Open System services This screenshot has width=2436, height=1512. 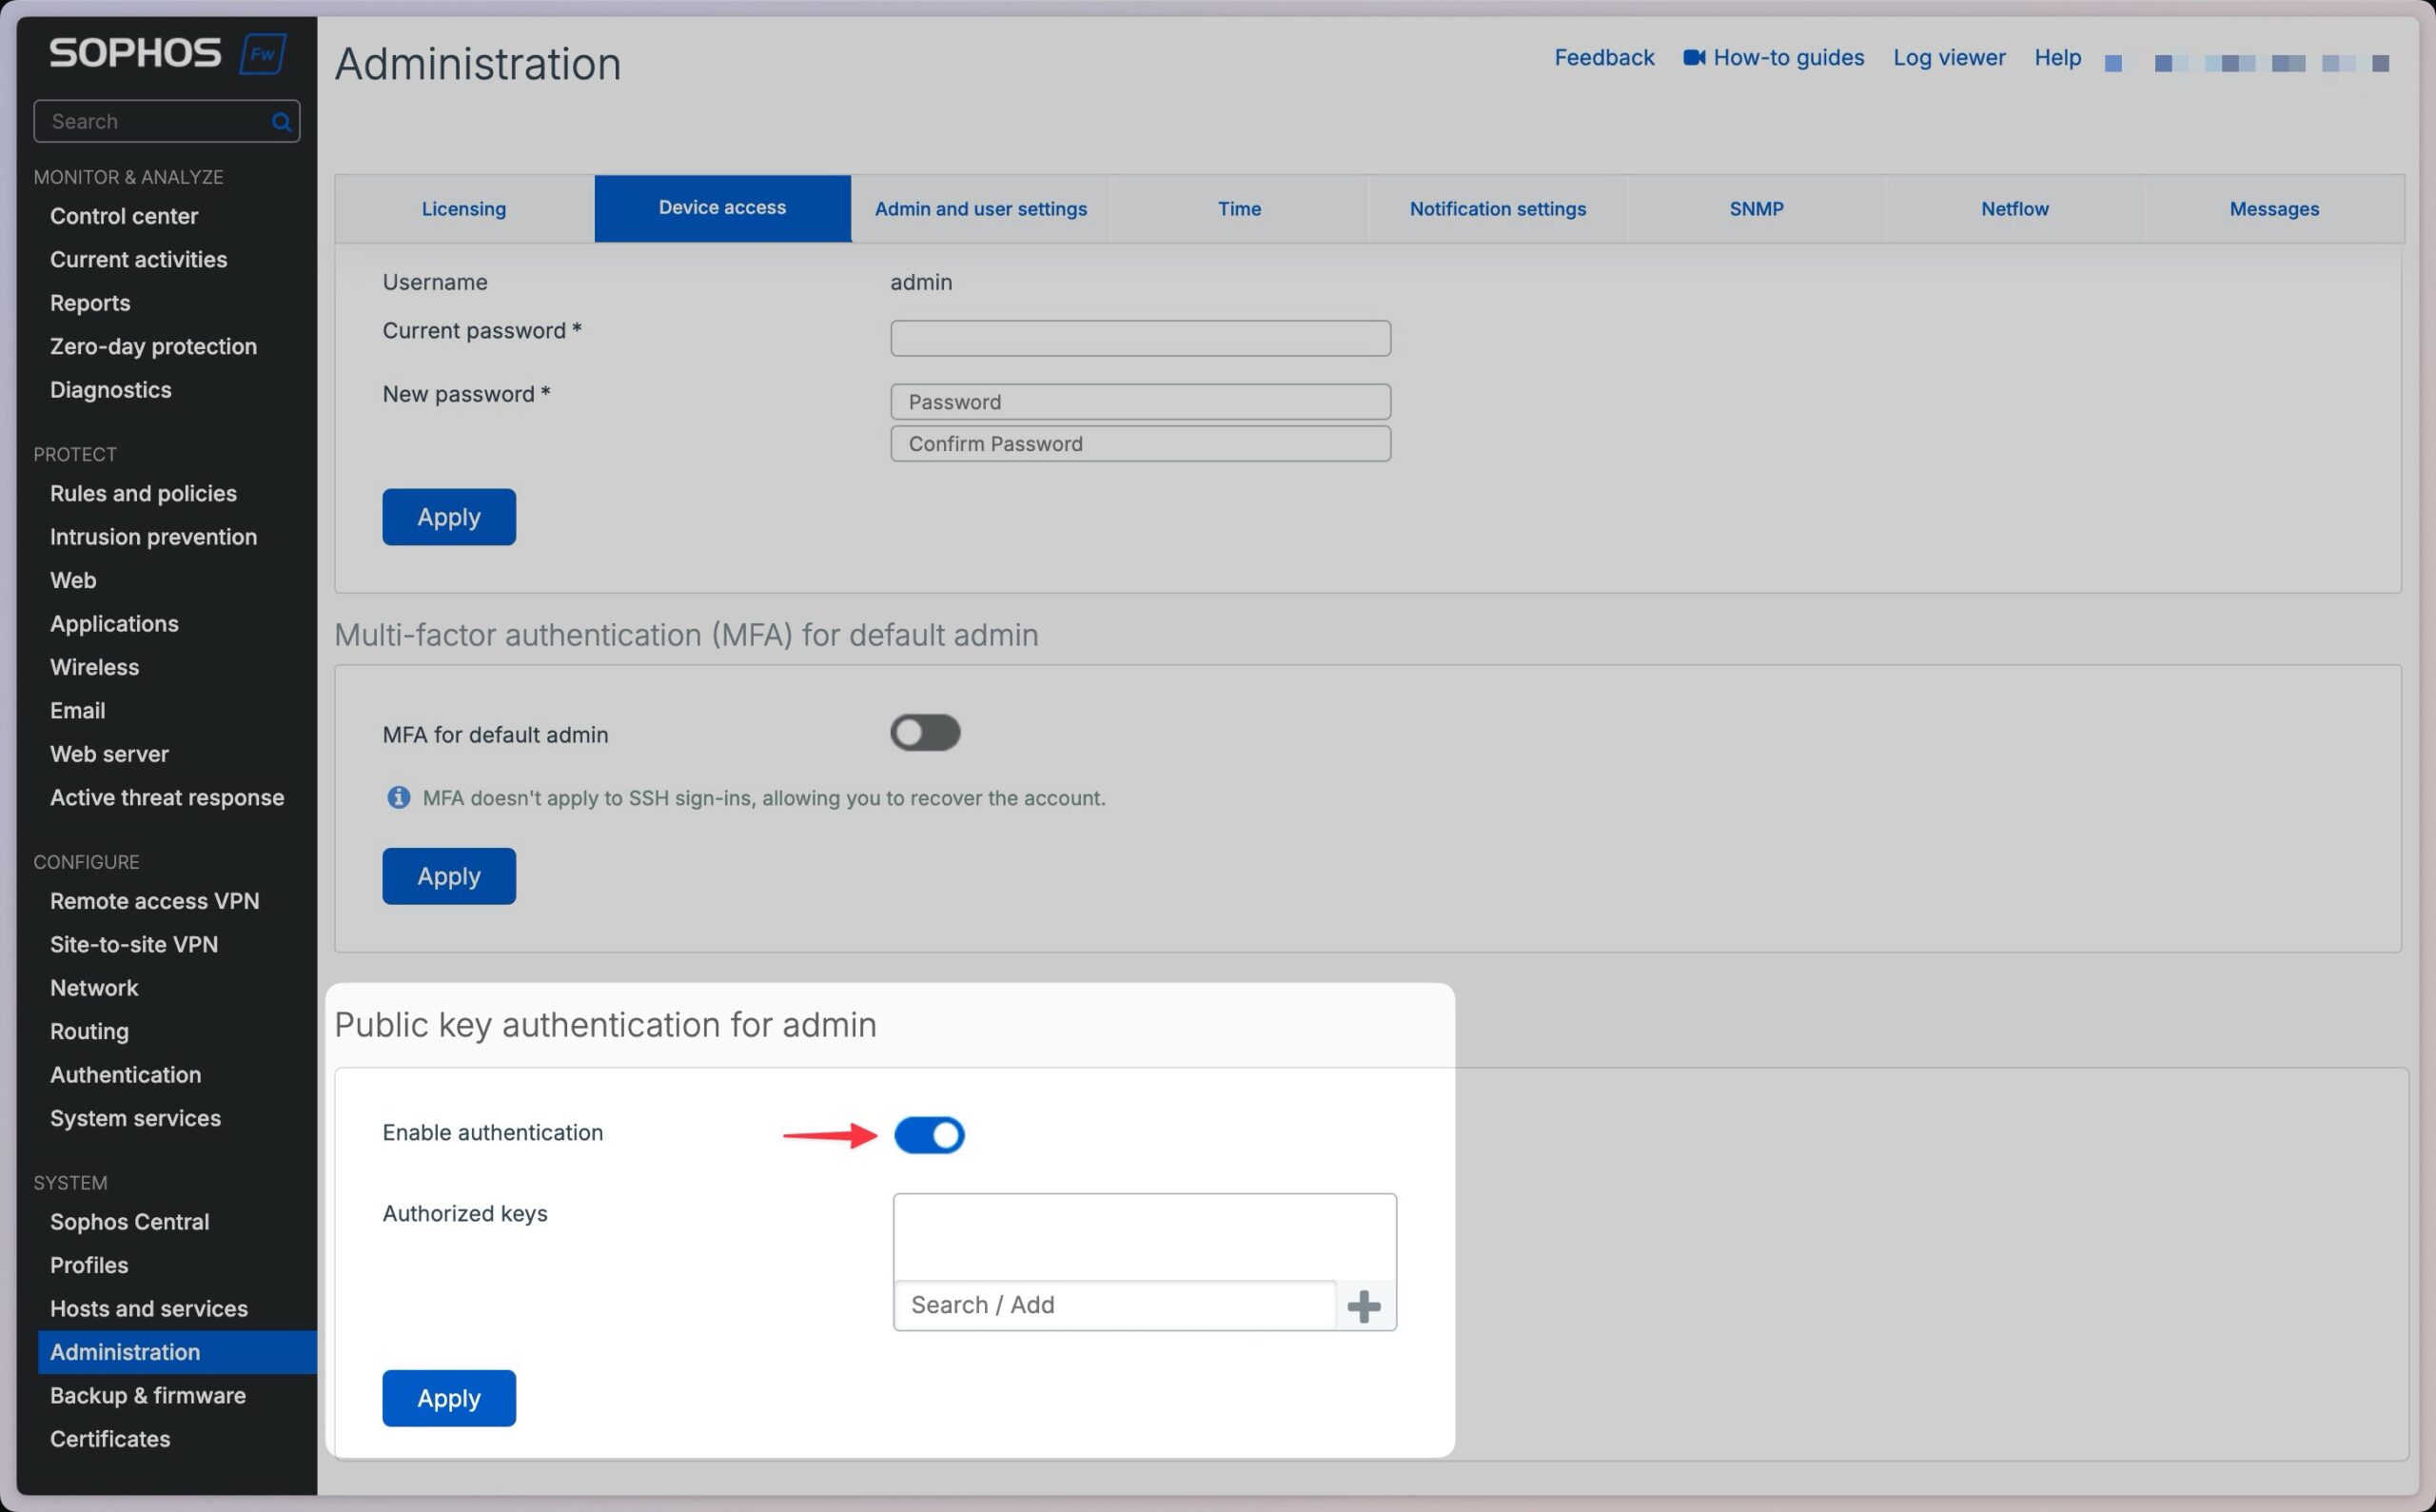[135, 1119]
